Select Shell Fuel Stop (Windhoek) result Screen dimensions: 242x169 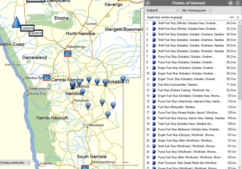point(191,146)
